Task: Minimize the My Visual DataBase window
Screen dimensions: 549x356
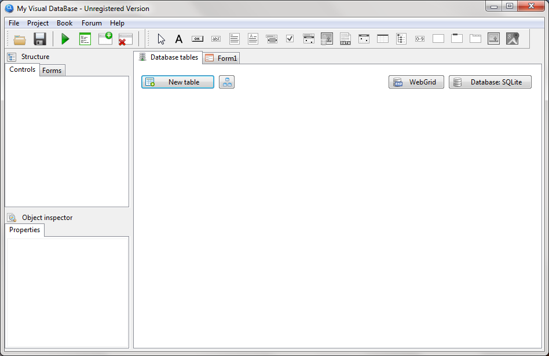Action: 493,6
